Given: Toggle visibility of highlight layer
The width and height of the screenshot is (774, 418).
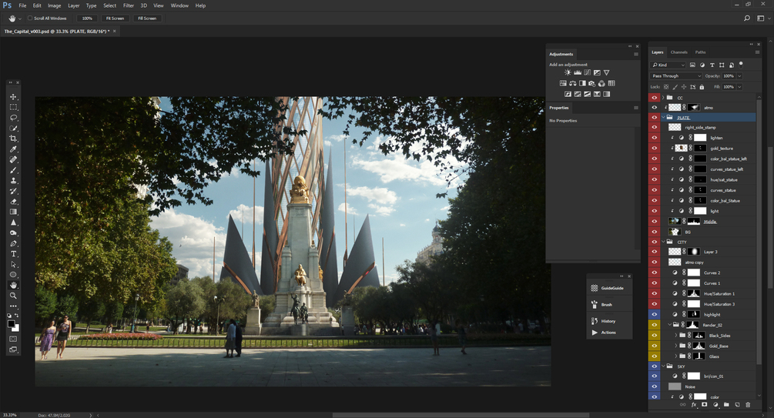Looking at the screenshot, I should coord(654,314).
